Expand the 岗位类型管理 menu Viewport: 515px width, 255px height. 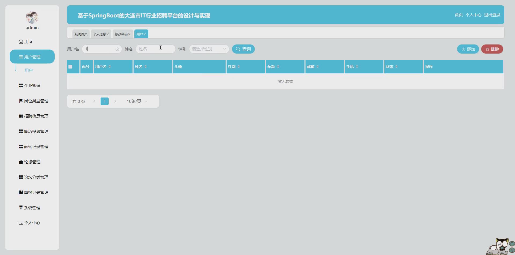click(x=32, y=101)
